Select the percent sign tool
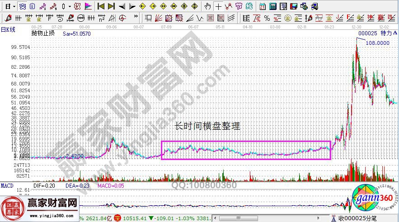 pos(267,18)
